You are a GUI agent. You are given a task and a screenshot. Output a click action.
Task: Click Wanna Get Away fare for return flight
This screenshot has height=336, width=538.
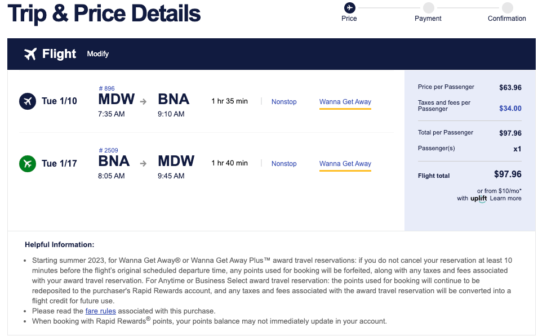click(345, 164)
